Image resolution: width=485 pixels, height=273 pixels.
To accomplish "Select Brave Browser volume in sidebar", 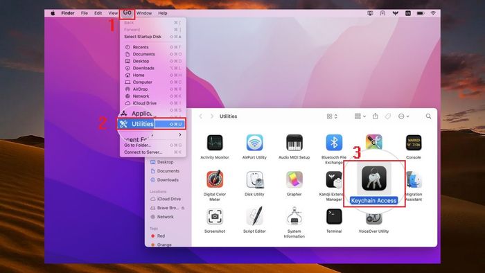I will (x=168, y=208).
